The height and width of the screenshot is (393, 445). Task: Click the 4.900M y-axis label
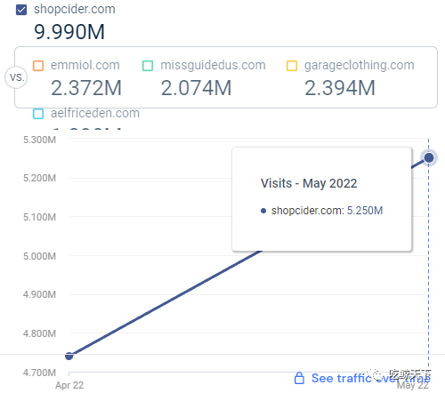tap(39, 294)
